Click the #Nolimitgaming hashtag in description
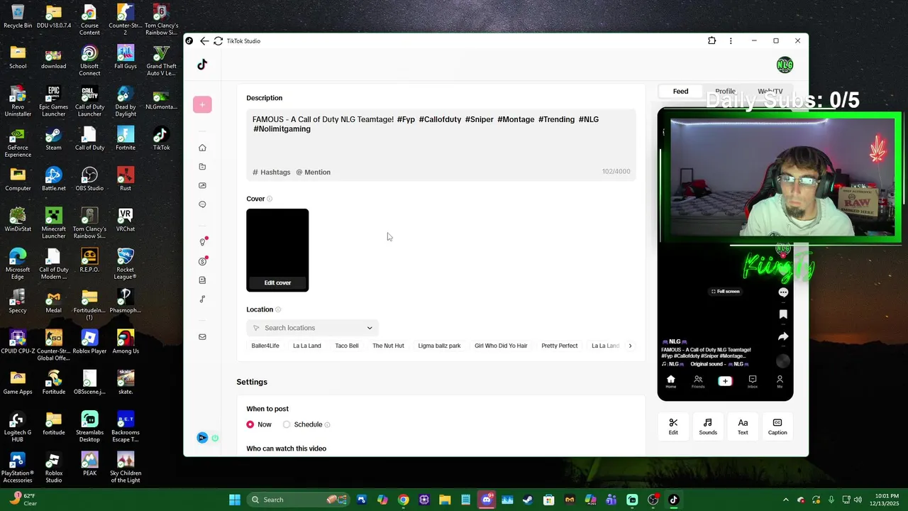The image size is (908, 511). point(282,129)
